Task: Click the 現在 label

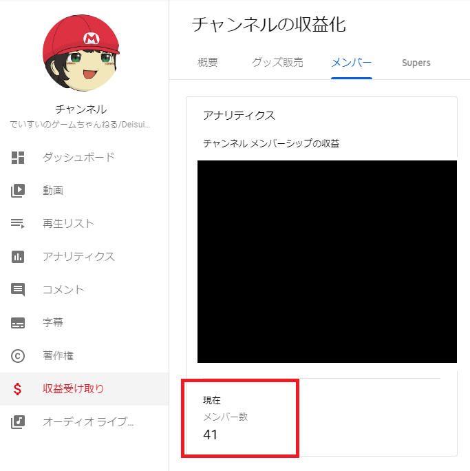Action: click(211, 400)
